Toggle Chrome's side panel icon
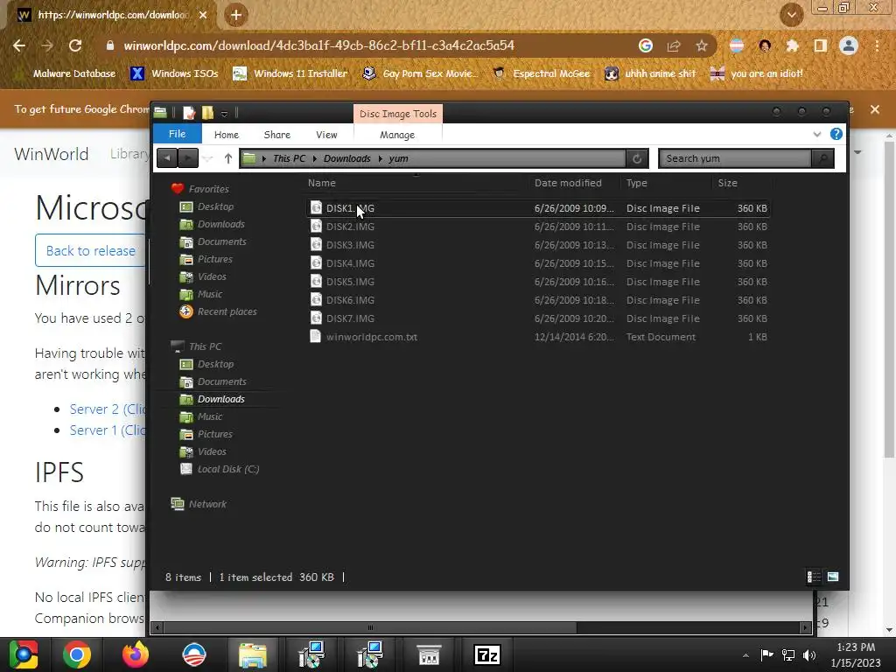The width and height of the screenshot is (896, 672). 821,45
